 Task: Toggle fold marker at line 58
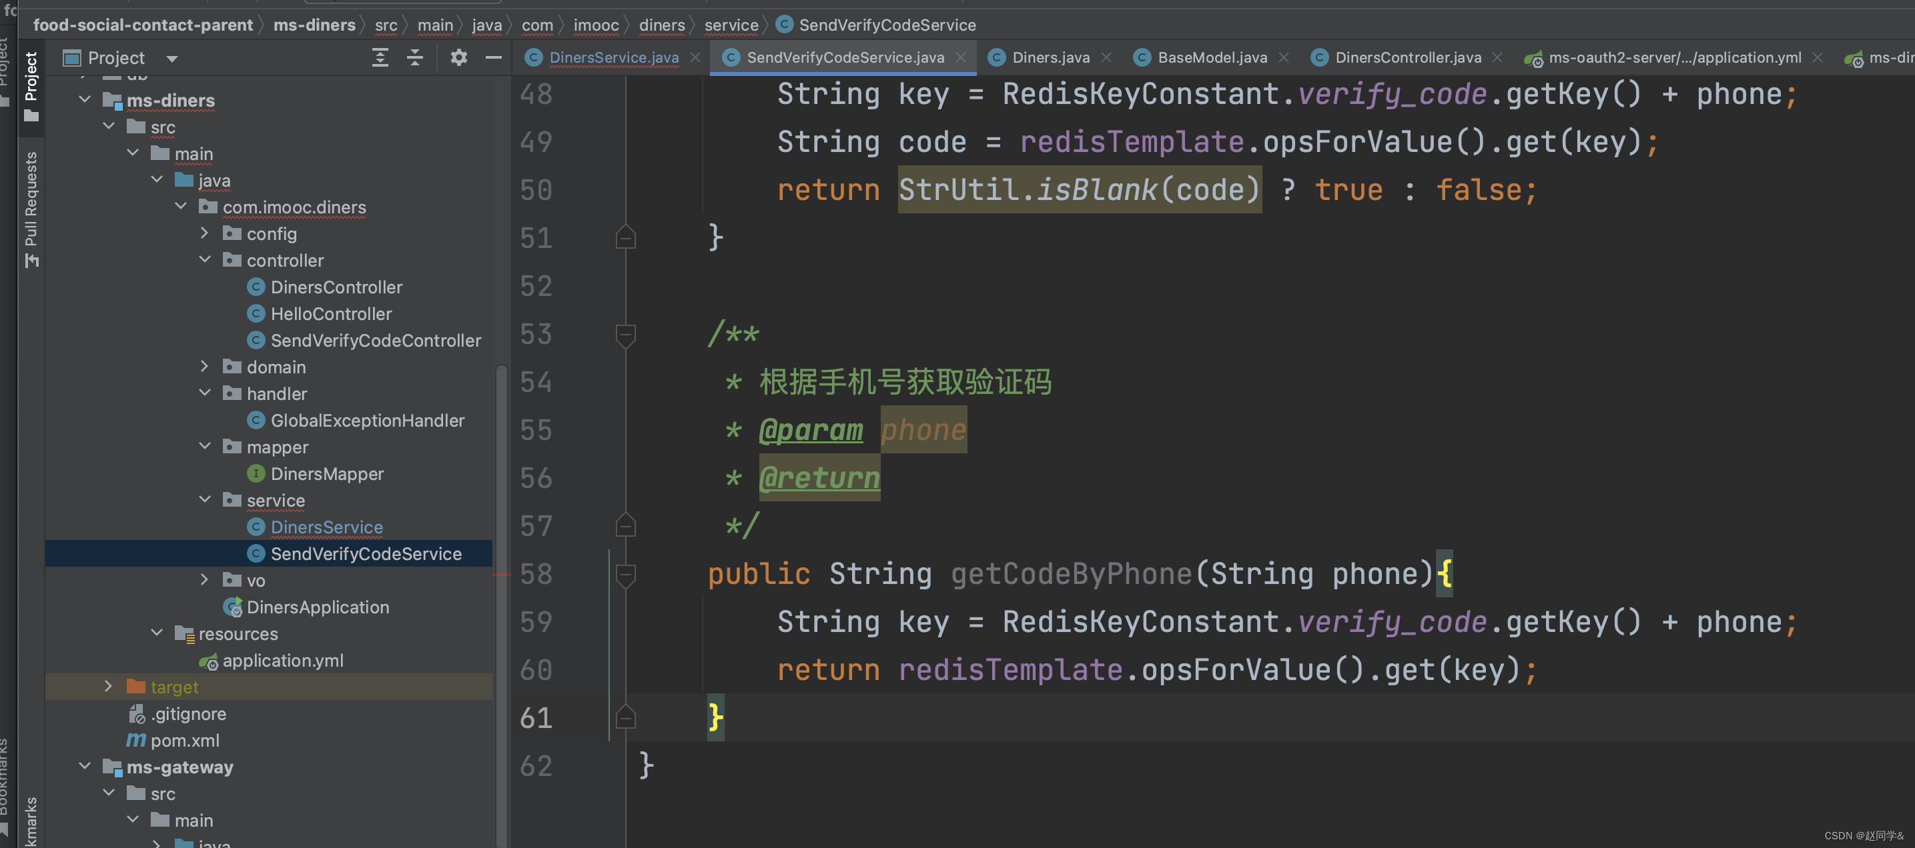(x=625, y=574)
